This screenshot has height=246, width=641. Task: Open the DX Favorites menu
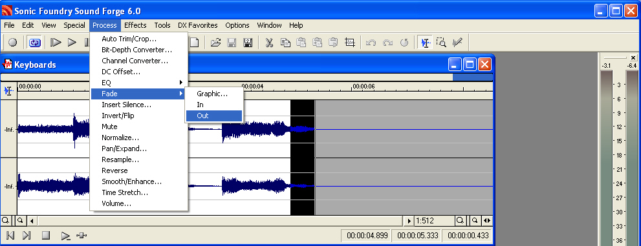pos(198,25)
